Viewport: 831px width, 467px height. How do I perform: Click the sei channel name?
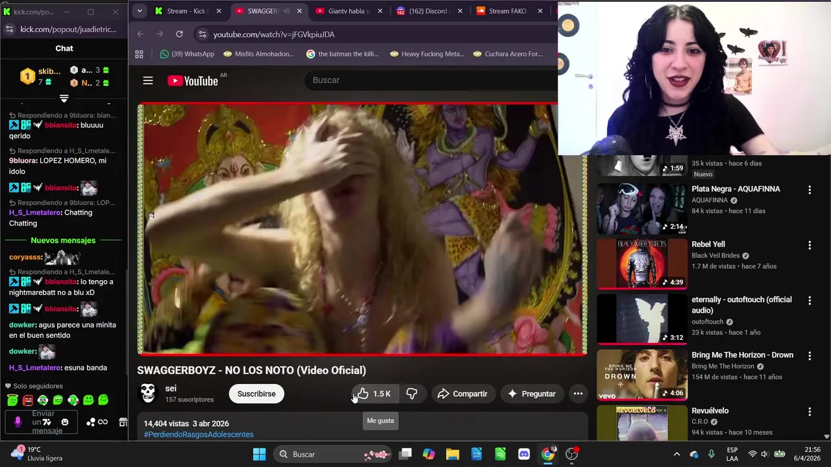tap(171, 388)
